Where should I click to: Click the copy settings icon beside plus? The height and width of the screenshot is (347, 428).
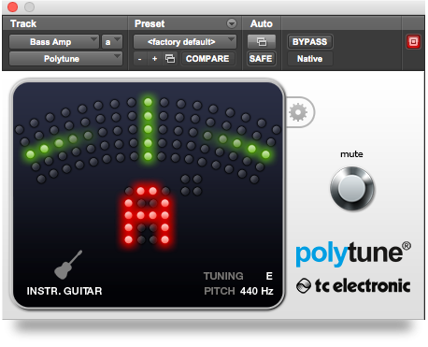(170, 59)
